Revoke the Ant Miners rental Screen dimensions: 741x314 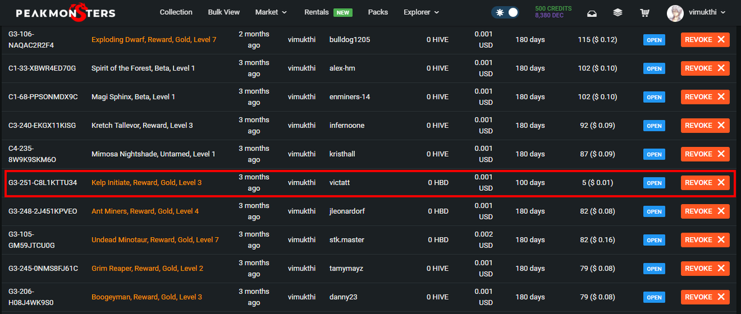tap(705, 211)
